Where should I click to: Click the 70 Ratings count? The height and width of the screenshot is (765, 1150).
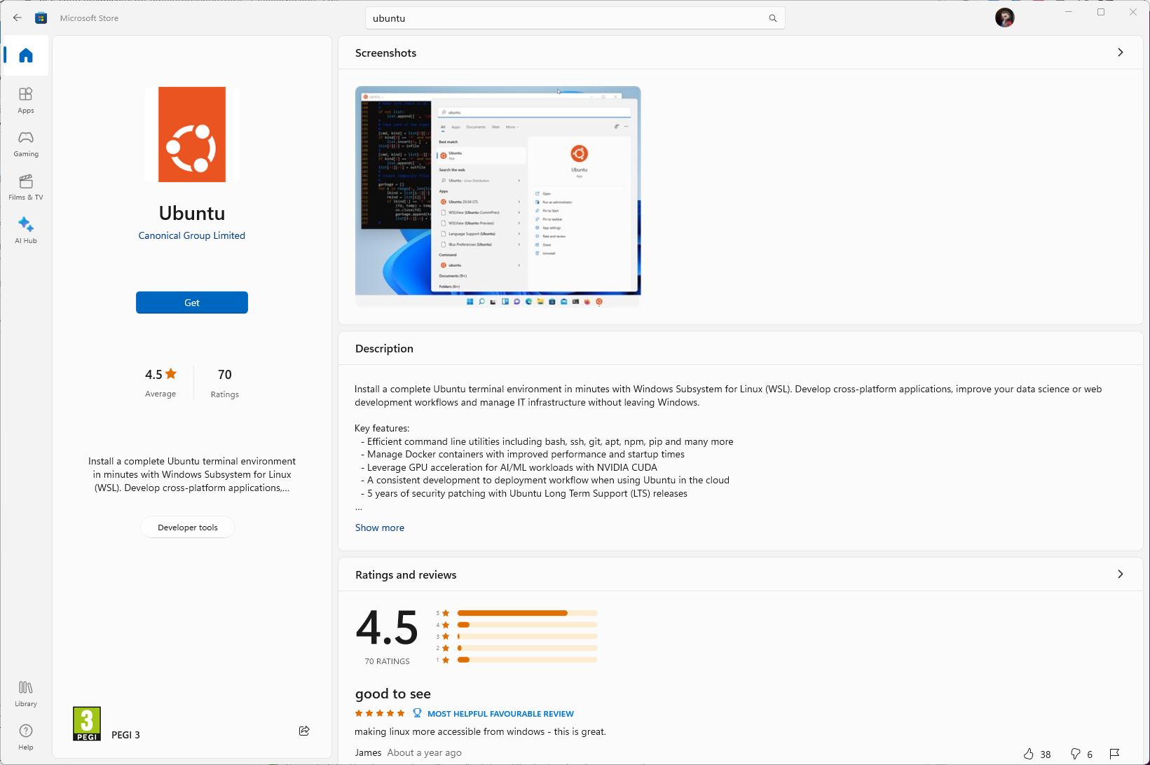pyautogui.click(x=225, y=382)
